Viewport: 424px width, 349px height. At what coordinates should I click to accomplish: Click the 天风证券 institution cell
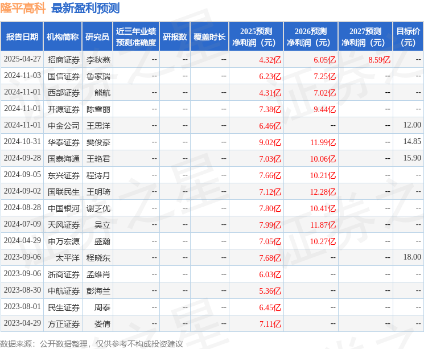[x=64, y=225]
